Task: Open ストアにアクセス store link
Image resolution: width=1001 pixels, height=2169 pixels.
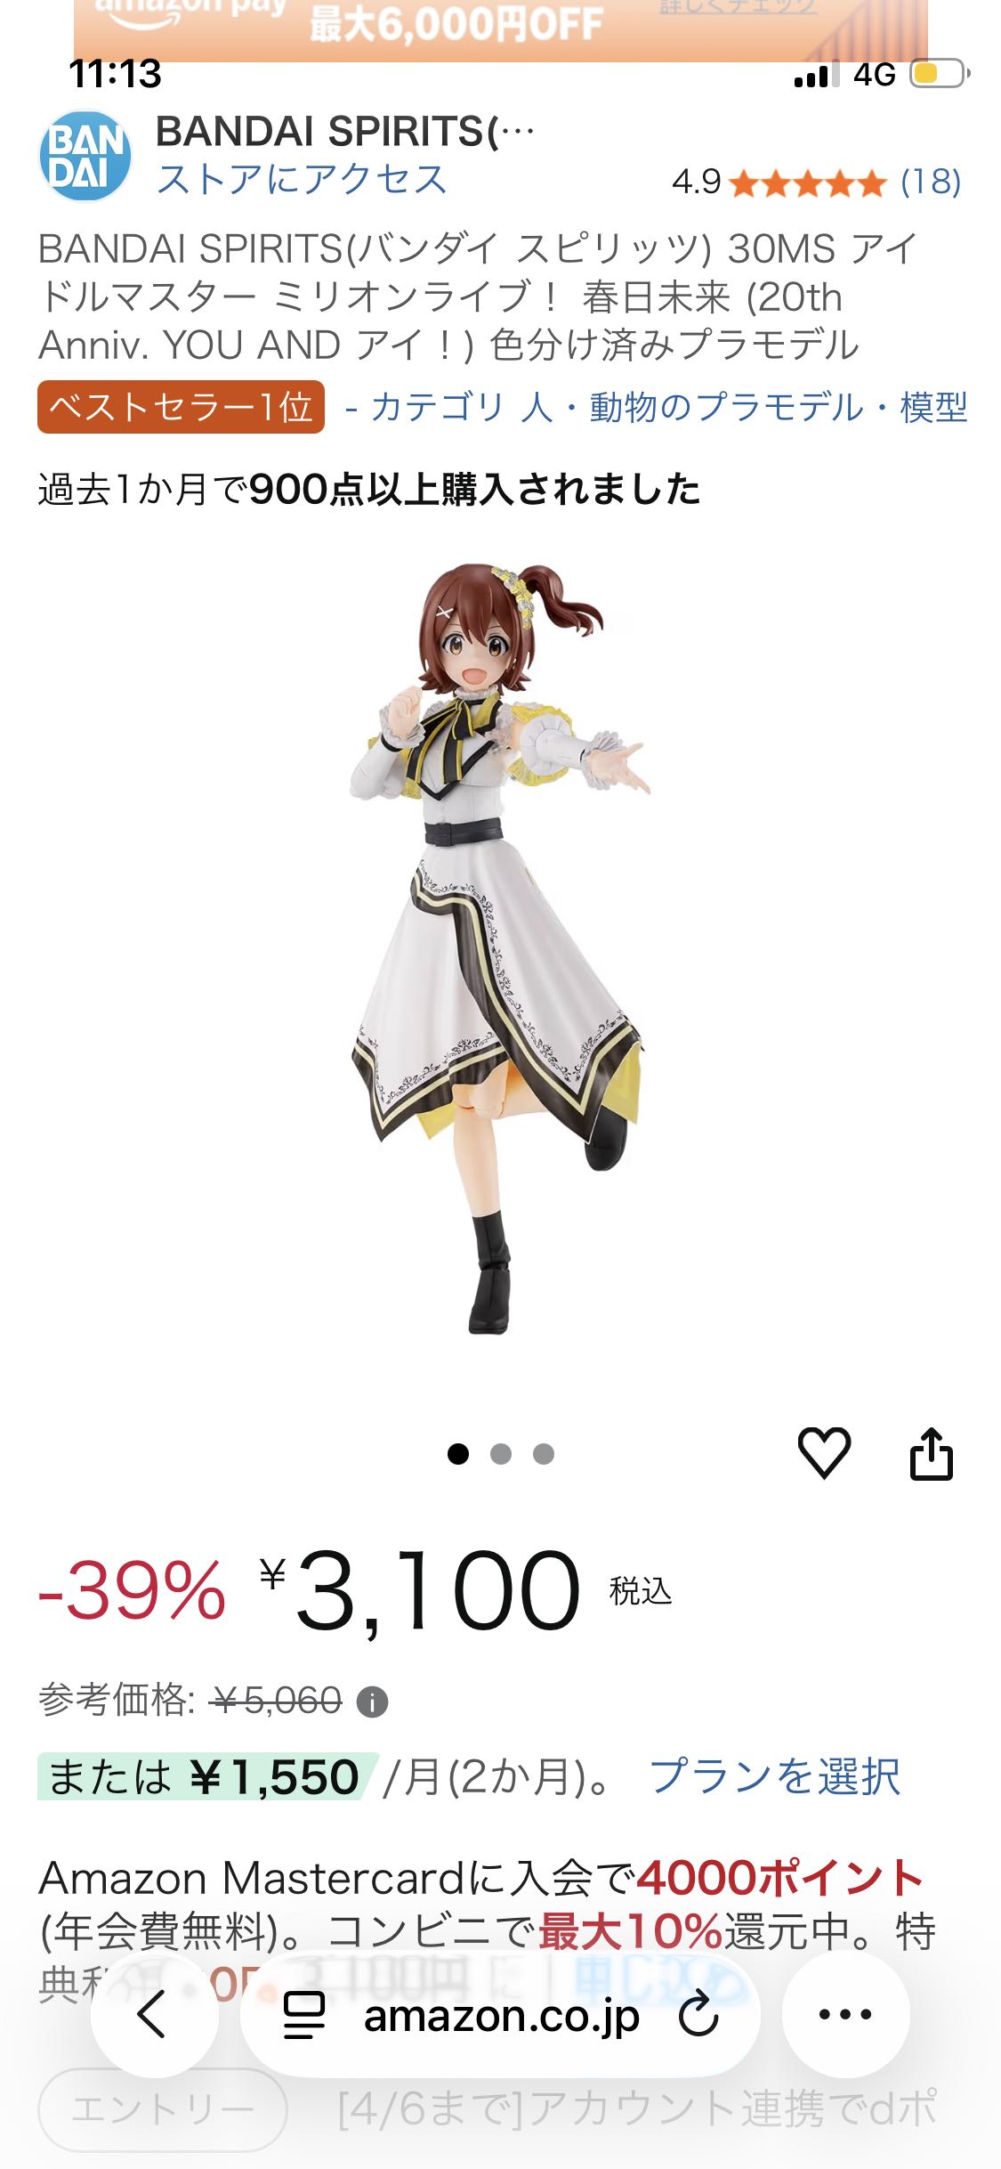Action: point(302,180)
